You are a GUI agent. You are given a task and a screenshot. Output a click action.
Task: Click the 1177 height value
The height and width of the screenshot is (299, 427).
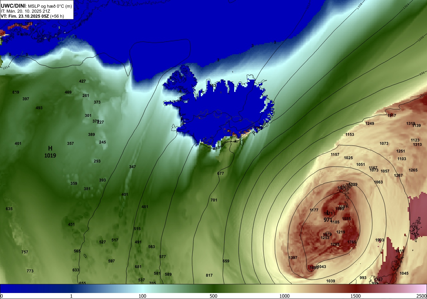(x=314, y=210)
